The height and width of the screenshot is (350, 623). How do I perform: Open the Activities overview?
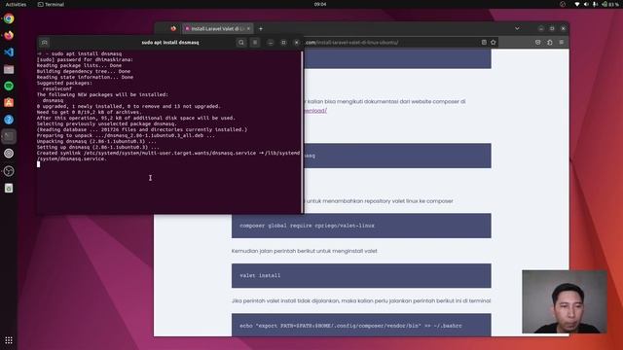(16, 4)
